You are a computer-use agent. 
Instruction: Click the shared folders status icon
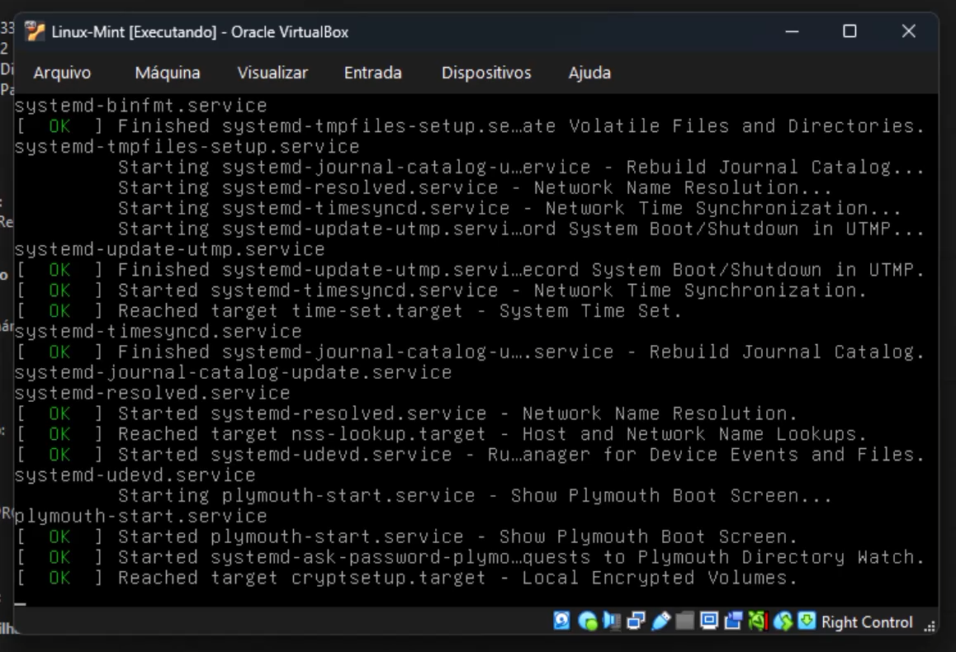click(x=684, y=621)
